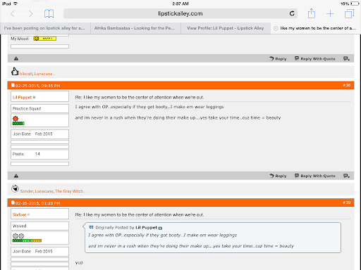Tap the lipstickalley.com address bar
Image resolution: width=361 pixels, height=270 pixels.
coord(180,13)
